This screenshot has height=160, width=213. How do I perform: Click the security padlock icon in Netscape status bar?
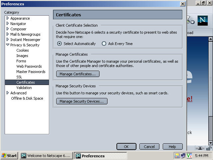[x=209, y=148]
